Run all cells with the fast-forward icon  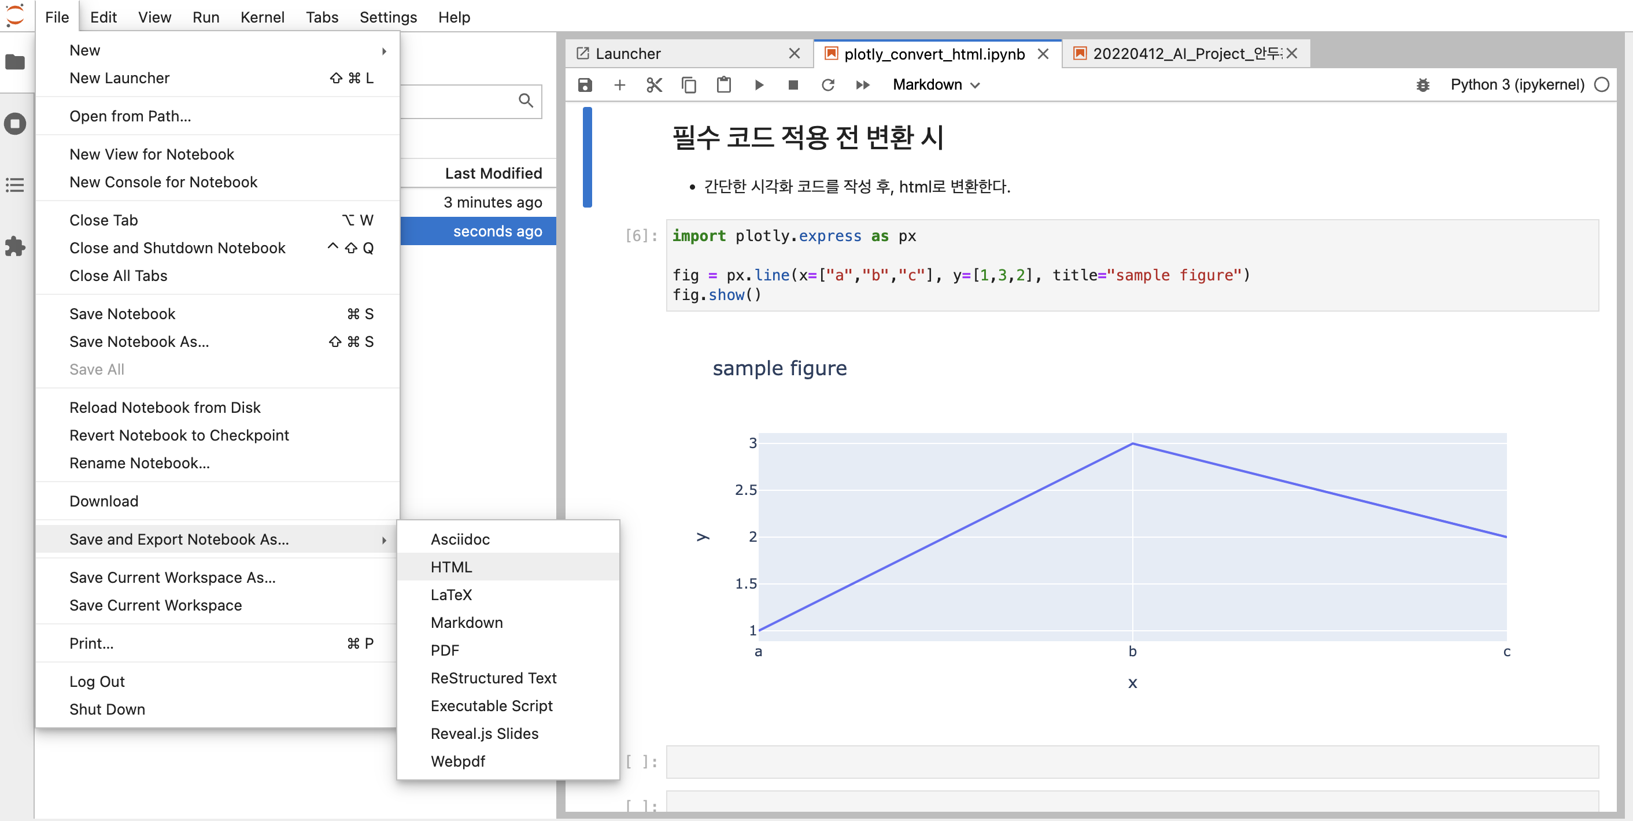(x=862, y=84)
